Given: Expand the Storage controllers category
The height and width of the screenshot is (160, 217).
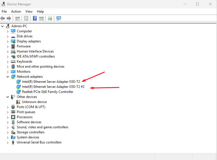Looking at the screenshot, I should [8, 132].
